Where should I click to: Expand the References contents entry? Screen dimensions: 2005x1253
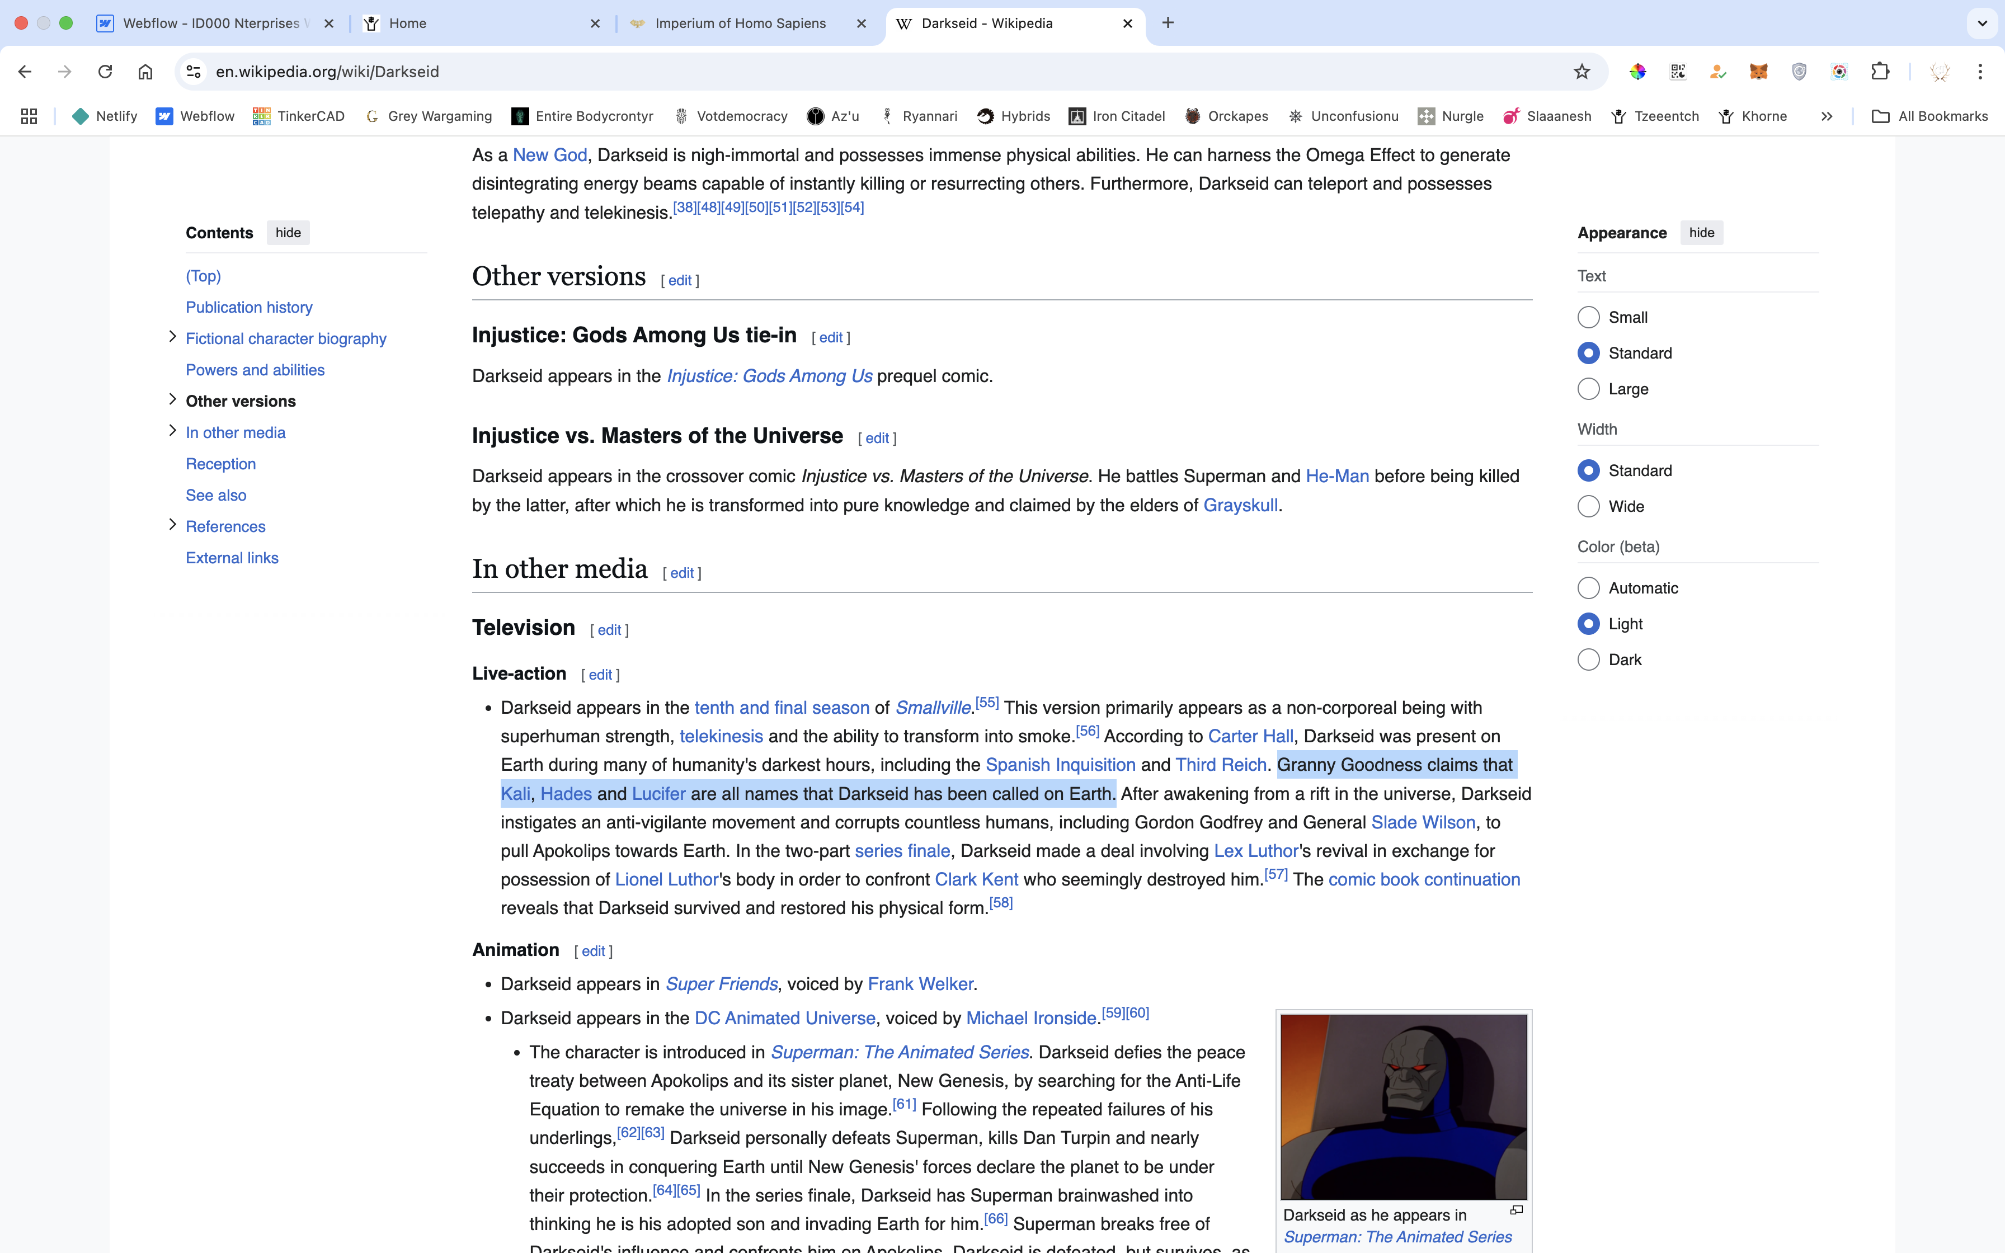tap(172, 525)
